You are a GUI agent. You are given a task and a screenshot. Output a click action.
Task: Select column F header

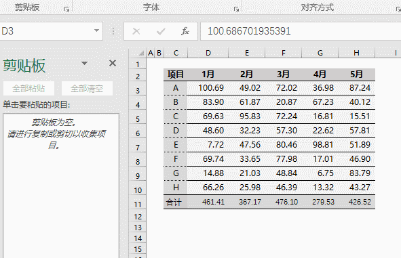click(284, 53)
